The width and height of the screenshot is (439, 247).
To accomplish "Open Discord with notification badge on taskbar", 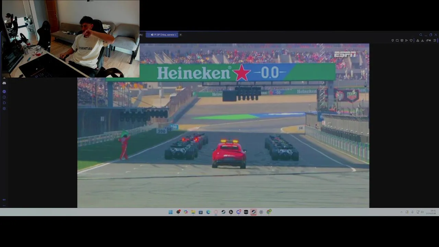I will coord(239,212).
